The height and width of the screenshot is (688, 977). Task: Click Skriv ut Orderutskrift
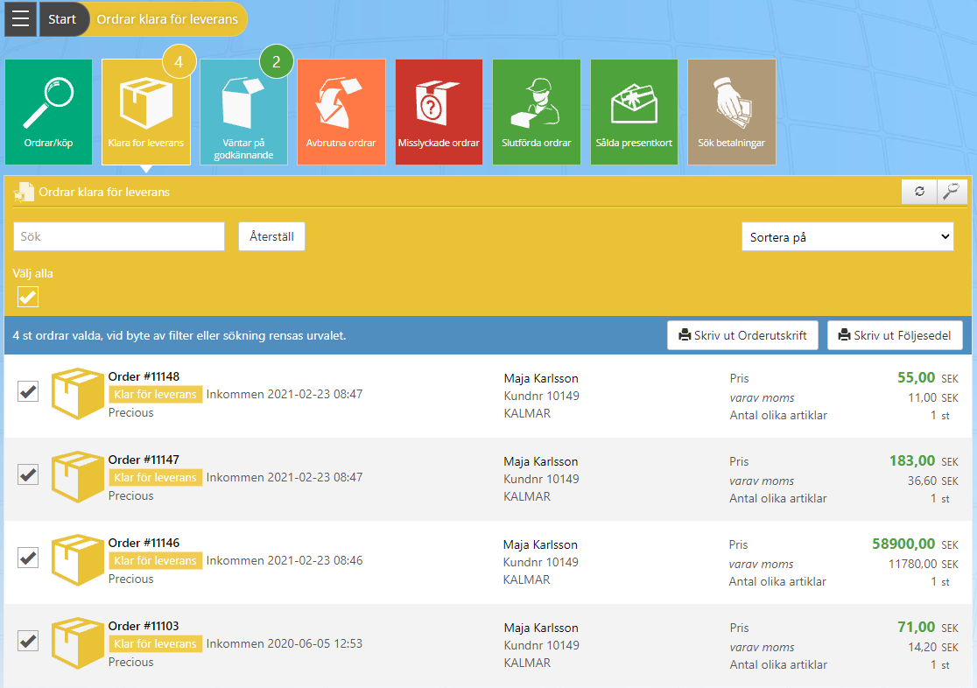coord(742,335)
